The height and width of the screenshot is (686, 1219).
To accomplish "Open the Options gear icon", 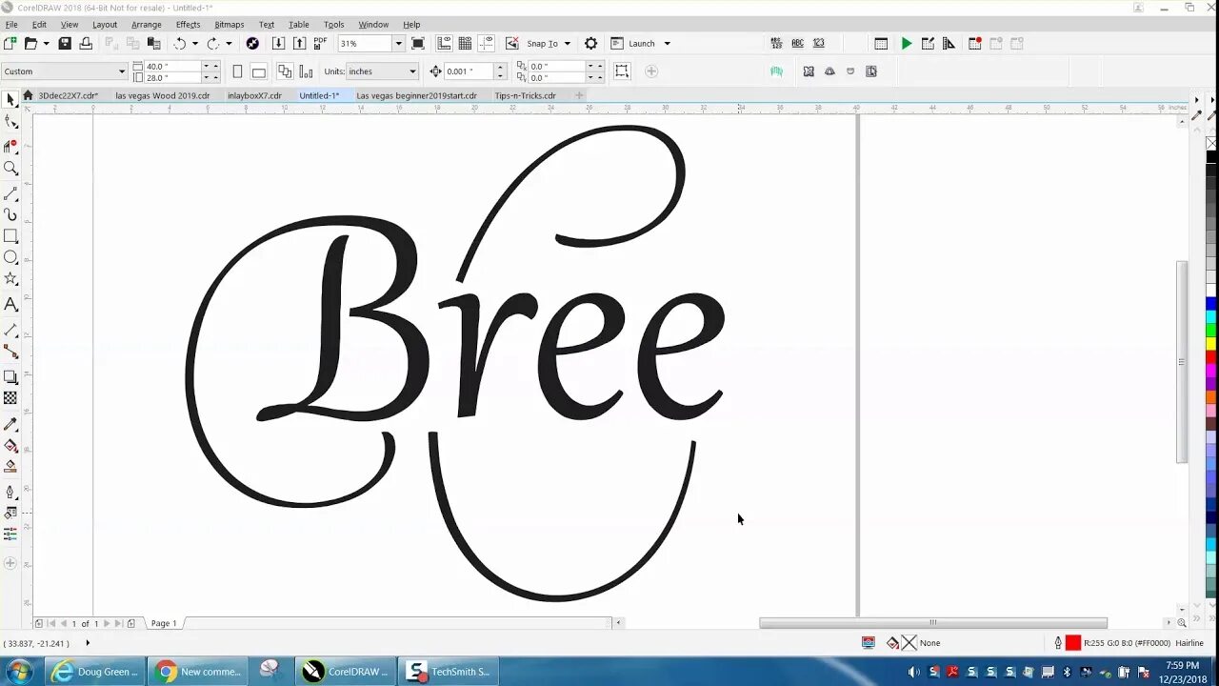I will (x=590, y=43).
